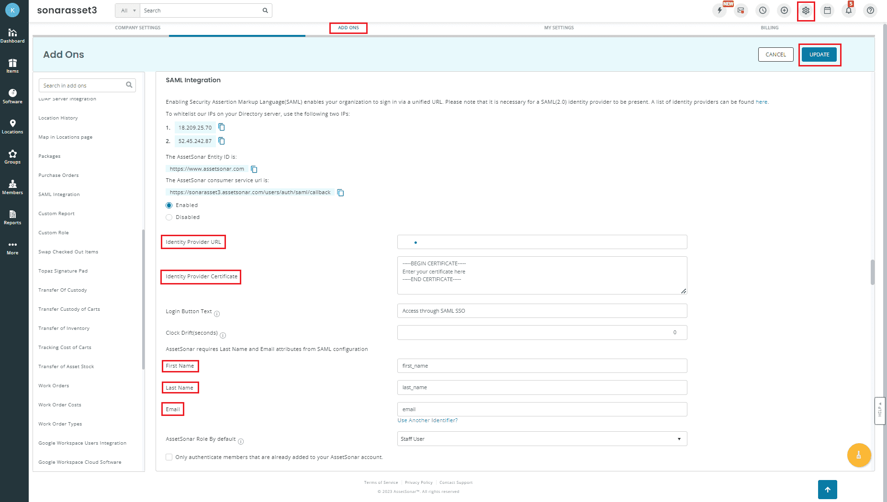
Task: Open AssetSonar Role Staff User dropdown
Action: [542, 439]
